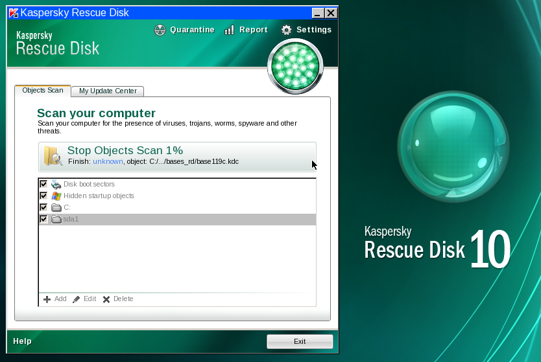
Task: Click the green protection status orb
Action: point(295,66)
